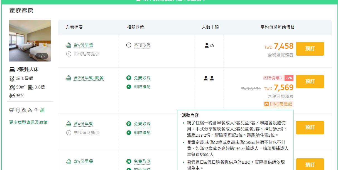Select the television amenity icon
338x170 pixels.
(x=24, y=110)
